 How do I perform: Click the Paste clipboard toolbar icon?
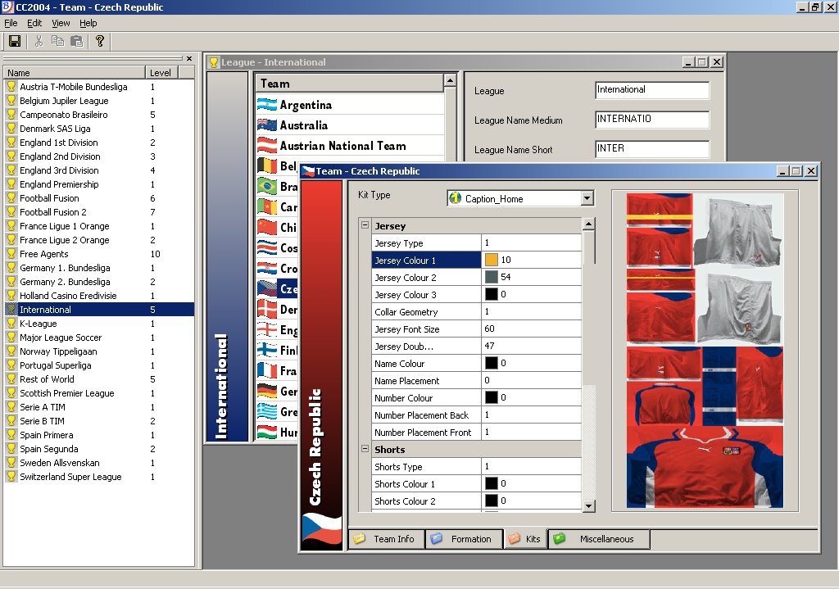coord(76,41)
